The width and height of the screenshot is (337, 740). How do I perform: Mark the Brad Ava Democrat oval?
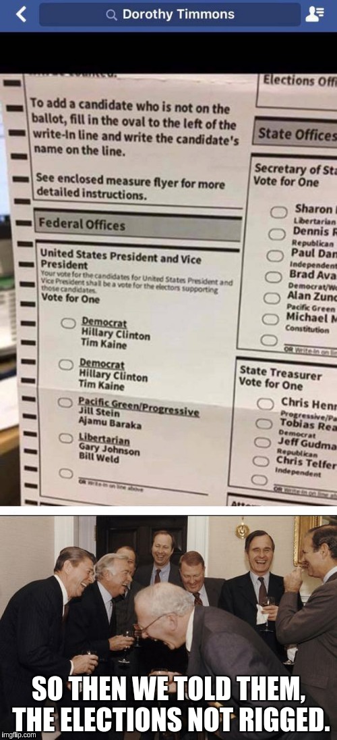pyautogui.click(x=273, y=277)
